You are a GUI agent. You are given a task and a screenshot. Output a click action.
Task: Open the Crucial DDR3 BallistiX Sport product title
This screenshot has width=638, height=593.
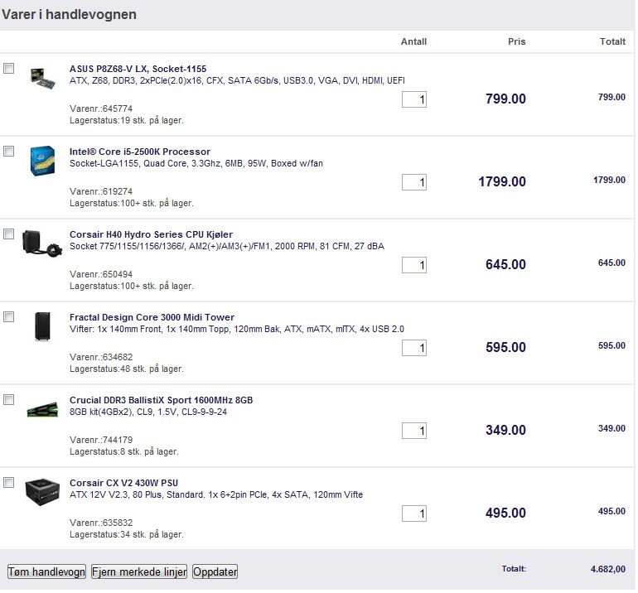point(161,400)
